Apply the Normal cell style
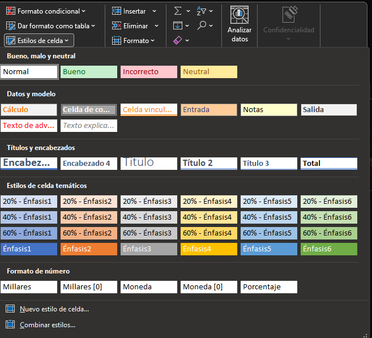This screenshot has width=372, height=338. (29, 72)
